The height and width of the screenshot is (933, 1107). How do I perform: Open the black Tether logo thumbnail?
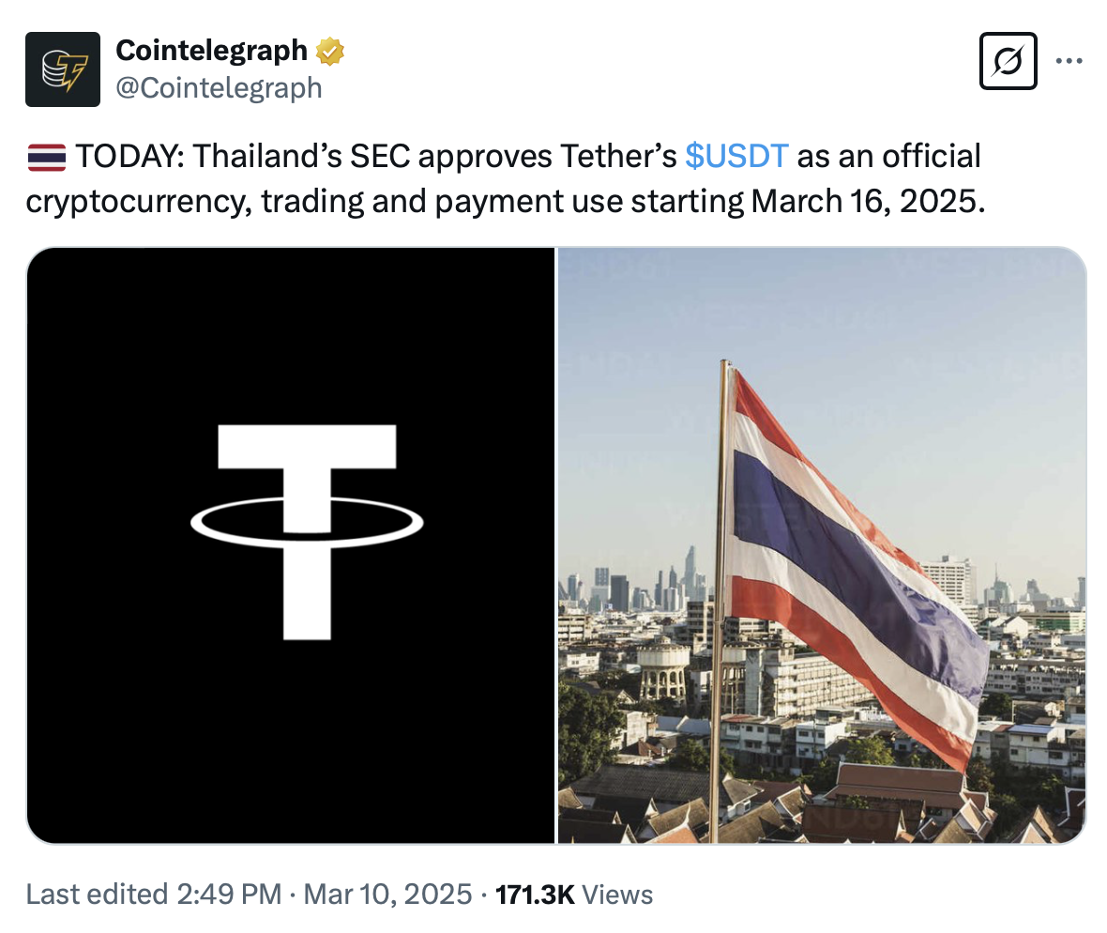(x=292, y=544)
